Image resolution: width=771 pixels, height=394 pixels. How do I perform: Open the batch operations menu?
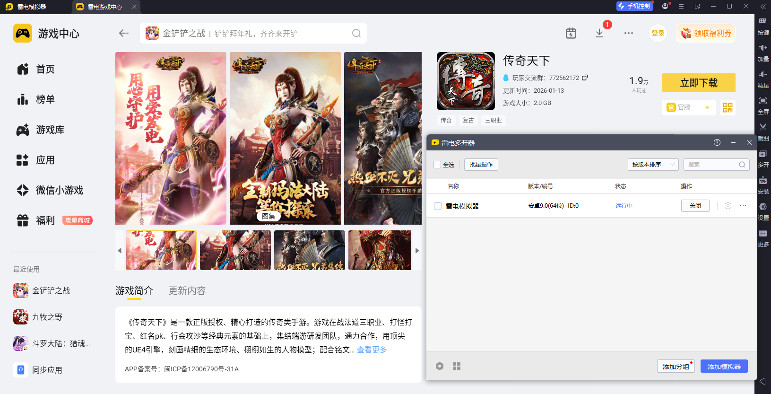(x=481, y=165)
